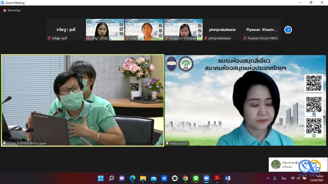Open File Explorer from the taskbar
328x184 pixels.
tap(143, 178)
